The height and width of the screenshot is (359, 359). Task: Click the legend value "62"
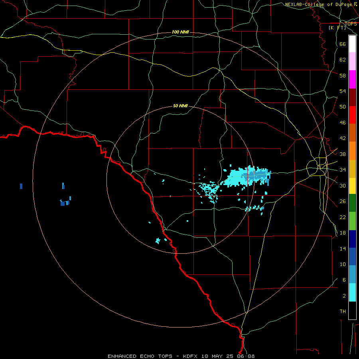point(343,60)
